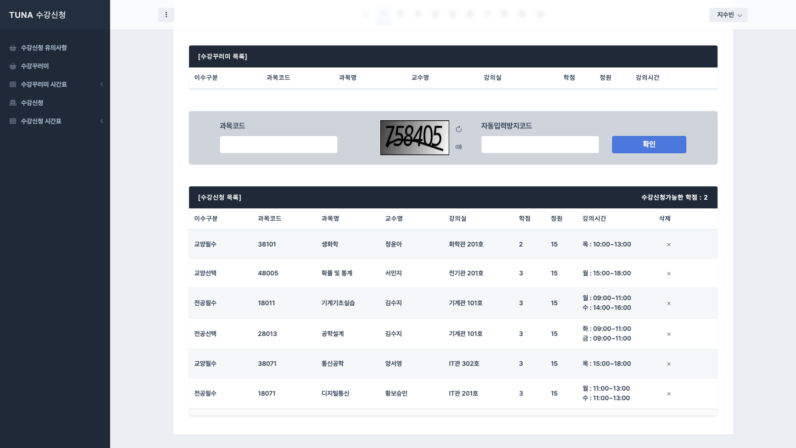The image size is (796, 448).
Task: Open the 지수빈 user dropdown
Action: coord(729,15)
